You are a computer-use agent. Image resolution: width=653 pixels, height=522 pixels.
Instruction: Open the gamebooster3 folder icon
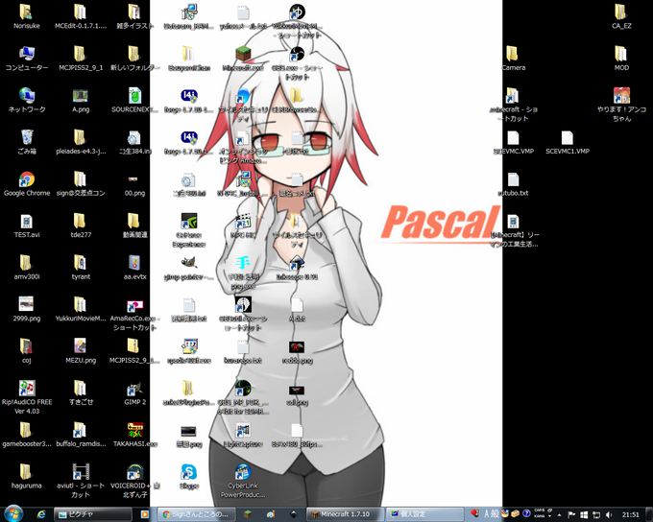27,435
